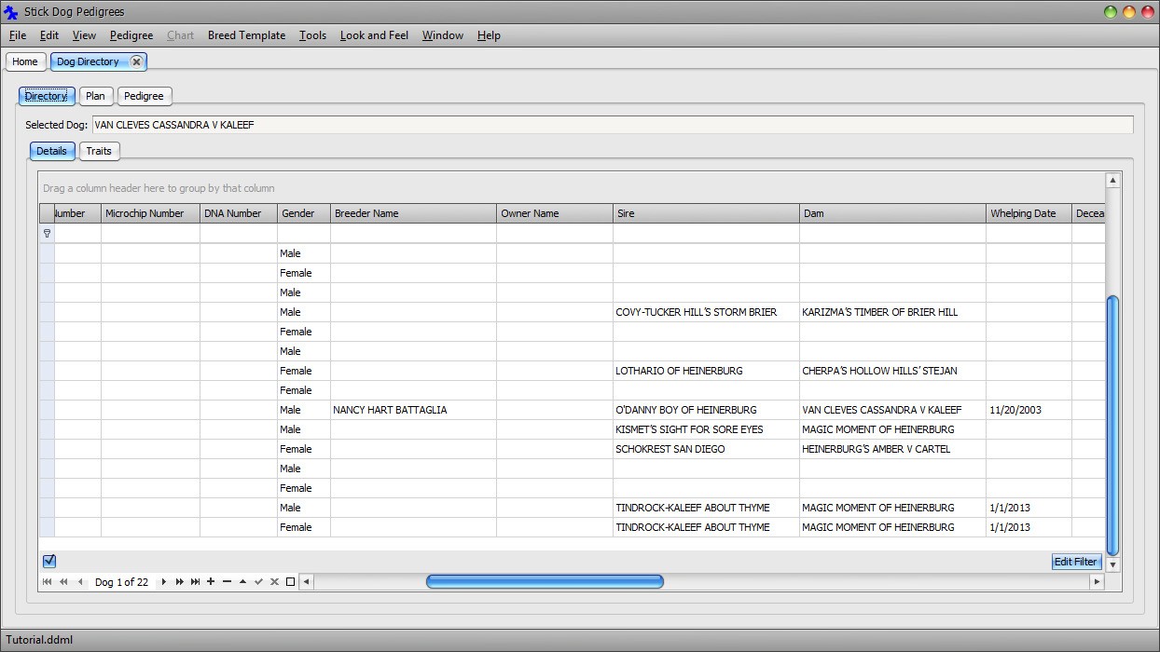
Task: Delete the current record using the minus icon
Action: click(228, 581)
